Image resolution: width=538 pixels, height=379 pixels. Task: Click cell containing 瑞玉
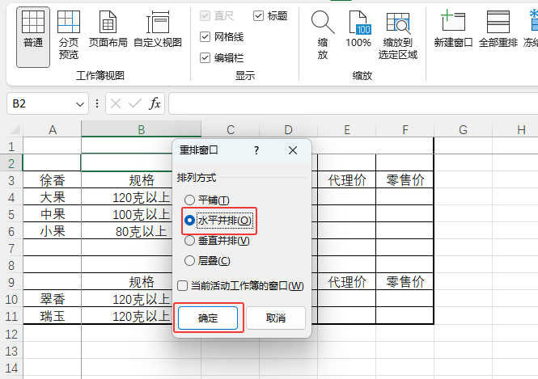click(x=52, y=316)
